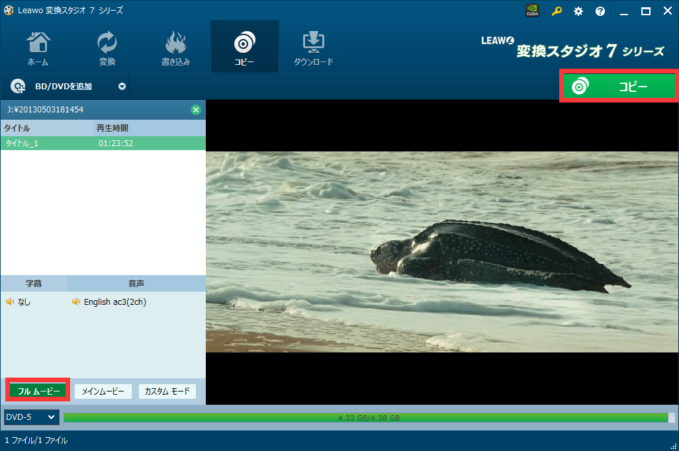Open the DVD-5 disc type dropdown
This screenshot has height=451, width=679.
[x=30, y=417]
